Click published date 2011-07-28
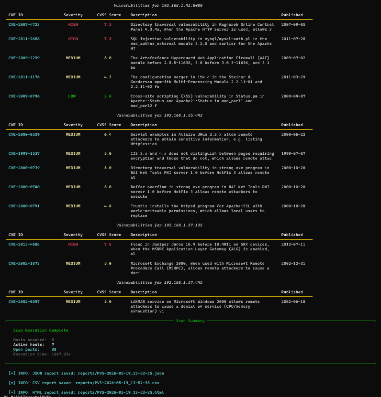Screen dimensions: 381x397 pyautogui.click(x=293, y=39)
